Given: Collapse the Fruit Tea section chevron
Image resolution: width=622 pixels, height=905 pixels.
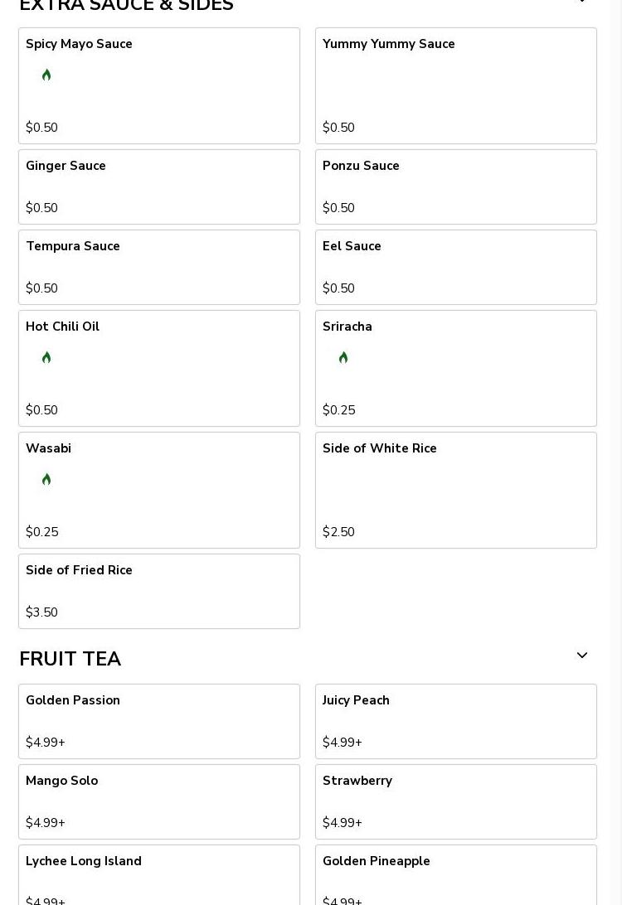Looking at the screenshot, I should (x=582, y=656).
